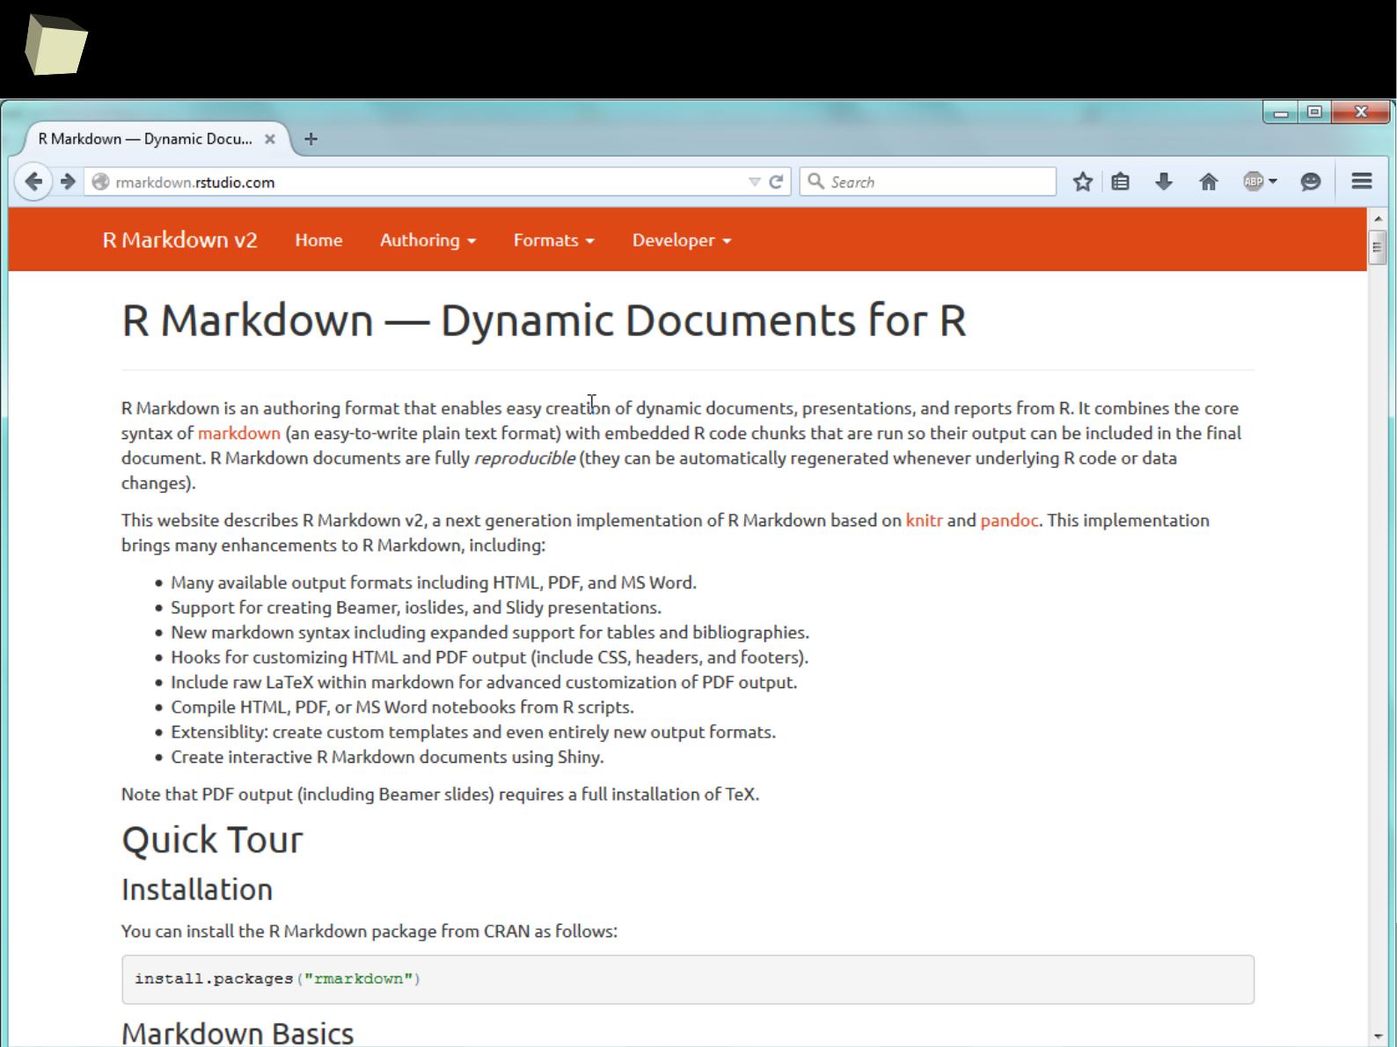Click the italic word reproducible
The image size is (1397, 1047).
tap(524, 458)
